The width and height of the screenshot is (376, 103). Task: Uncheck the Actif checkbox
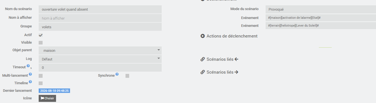(x=41, y=35)
